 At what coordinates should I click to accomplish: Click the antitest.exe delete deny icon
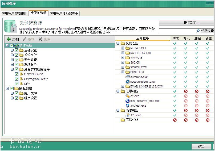pos(197,106)
